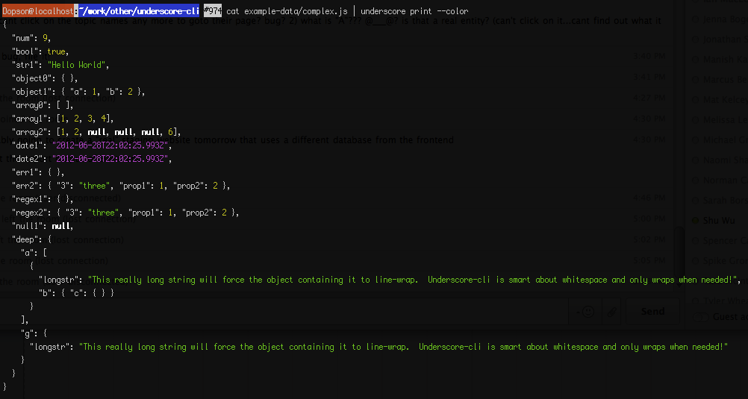Click the "date1" timestamp value
748x399 pixels.
109,145
